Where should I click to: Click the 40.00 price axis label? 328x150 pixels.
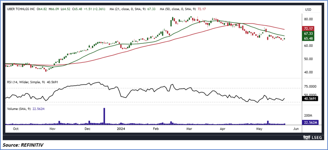309,72
